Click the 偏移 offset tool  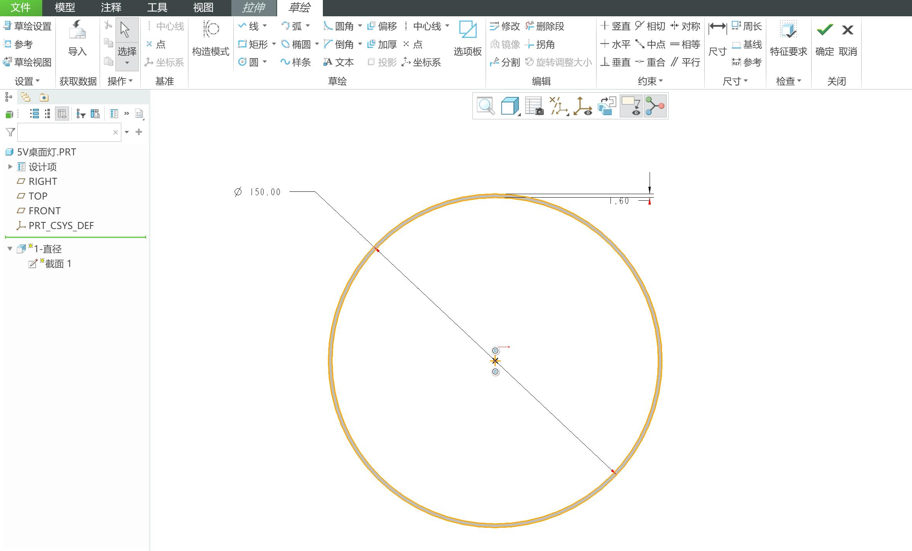382,26
